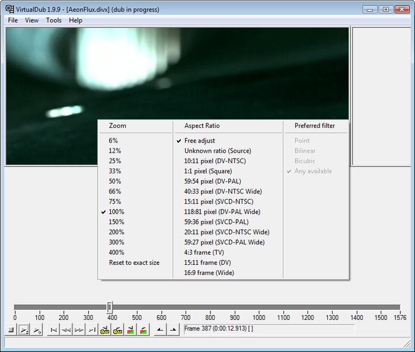Click the Frame position text field
Screen dimensions: 415x352
pos(269,329)
